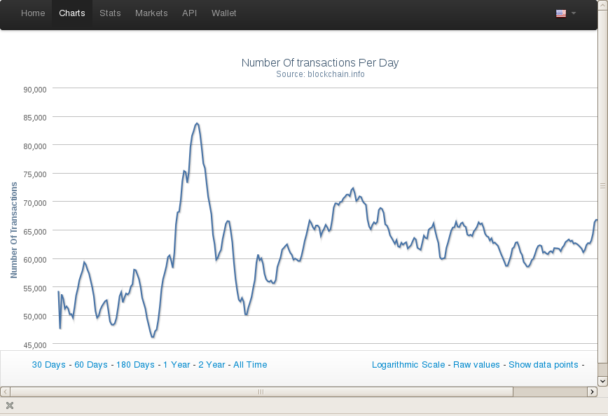This screenshot has height=416, width=608.
Task: Open the Wallet page
Action: (223, 13)
